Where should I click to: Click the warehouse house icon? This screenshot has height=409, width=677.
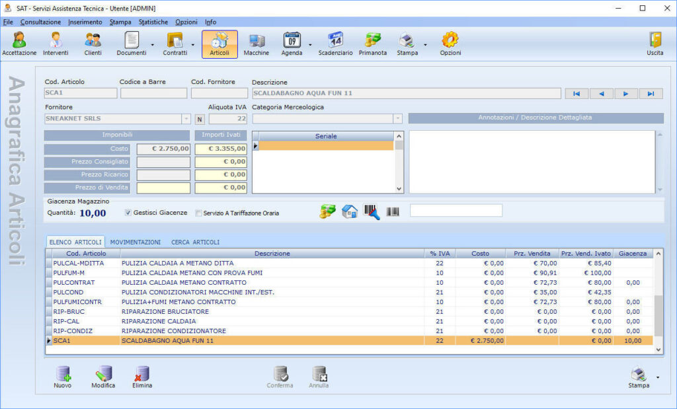click(x=350, y=212)
